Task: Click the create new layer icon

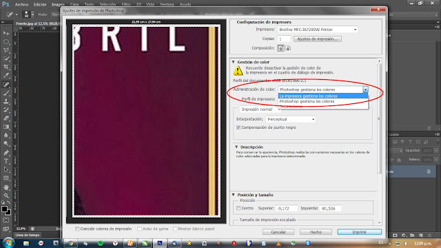Action: pos(421,235)
